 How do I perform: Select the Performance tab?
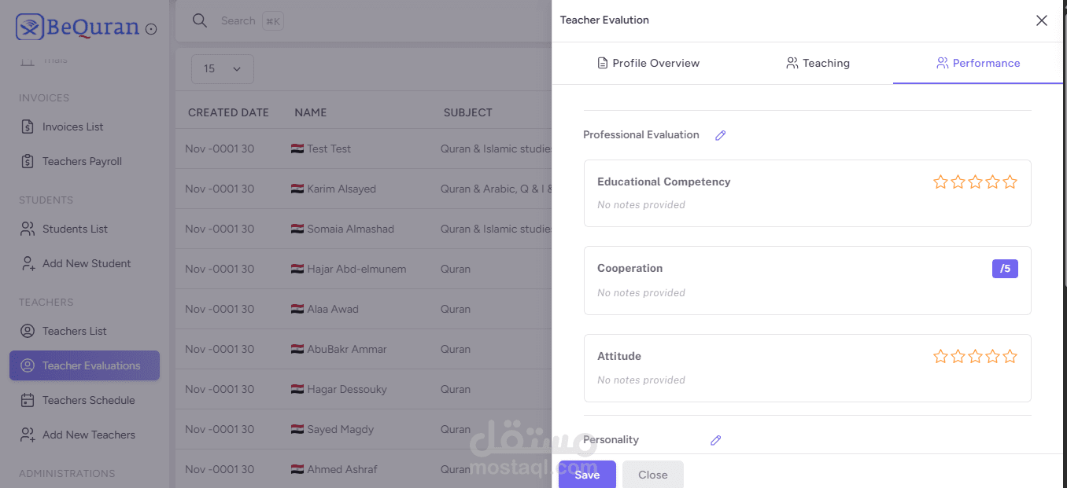[978, 63]
